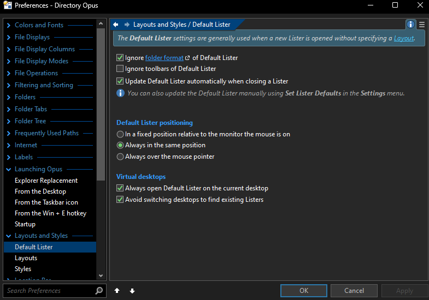
Task: Expand the Frequently Used Paths category
Action: click(9, 133)
